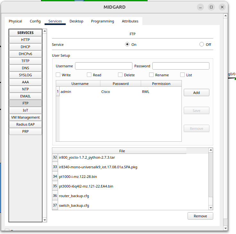Open the SYSLOG service
236x234 pixels.
25,75
